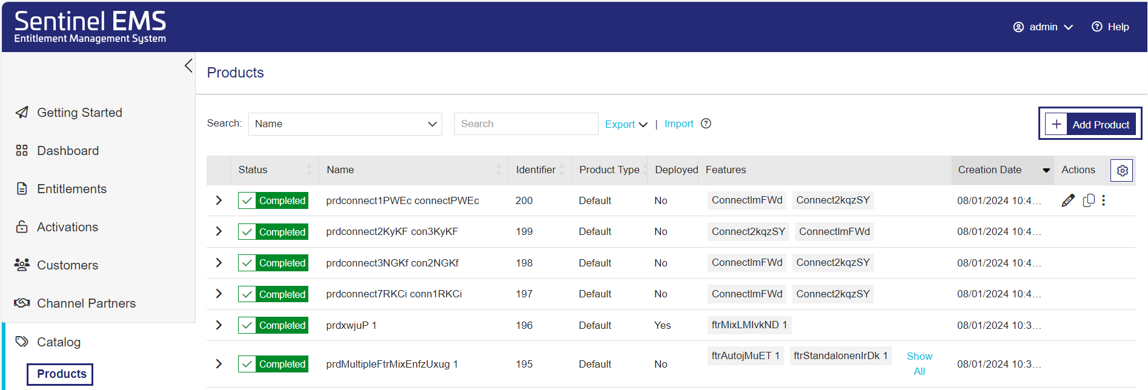1148x390 pixels.
Task: Go to Entitlements in the sidebar
Action: pos(71,189)
